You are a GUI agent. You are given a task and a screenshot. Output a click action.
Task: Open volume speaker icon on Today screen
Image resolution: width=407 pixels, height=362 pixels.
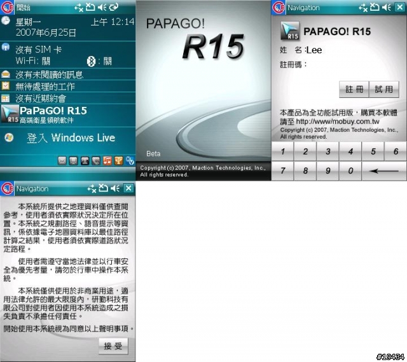click(x=102, y=7)
